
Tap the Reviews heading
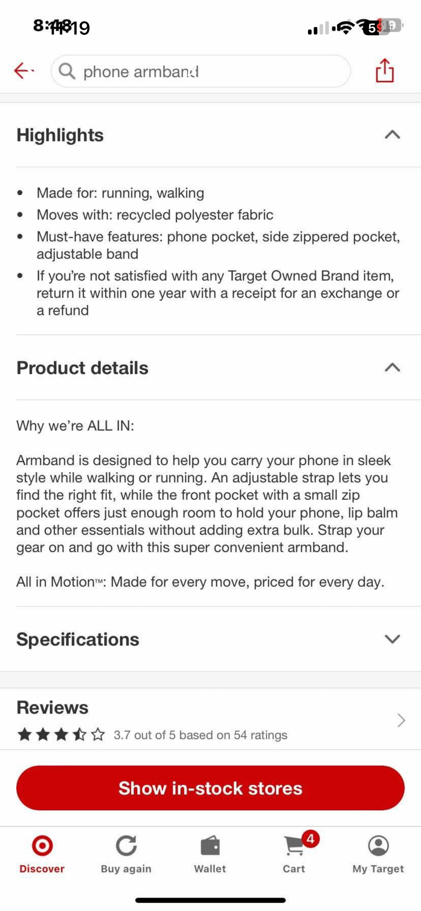[52, 708]
